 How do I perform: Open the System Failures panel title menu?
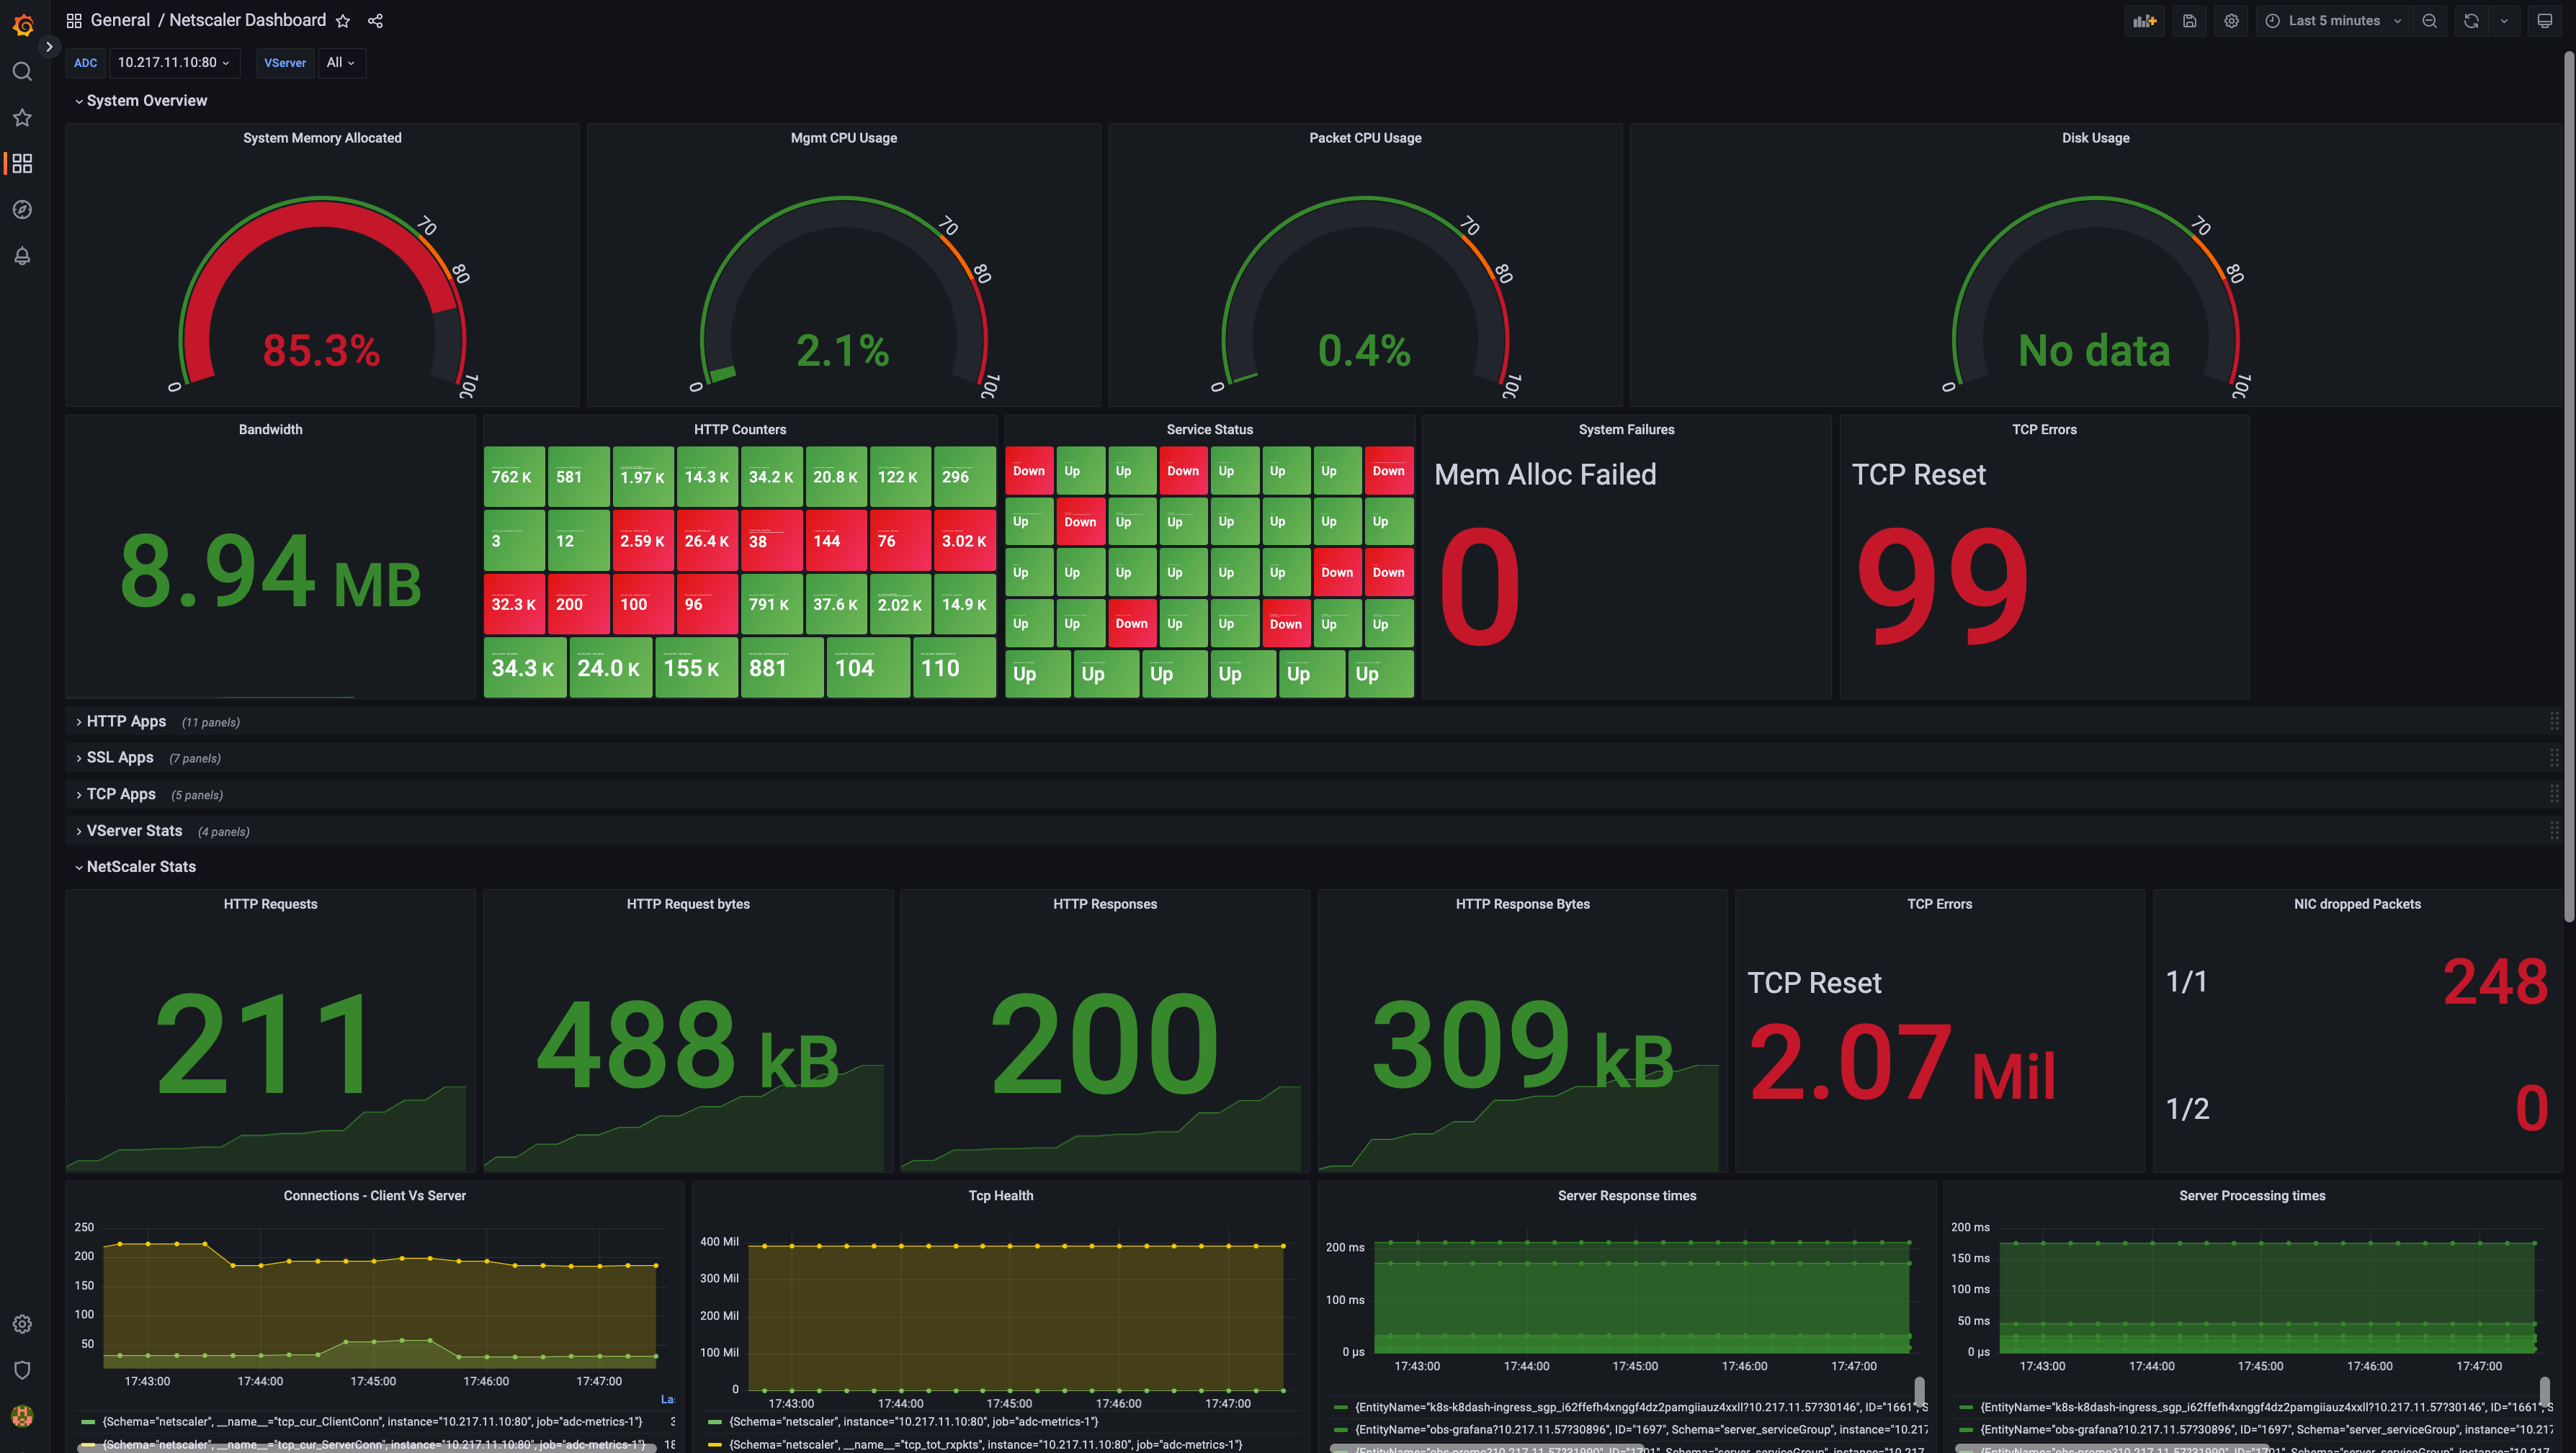coord(1626,430)
